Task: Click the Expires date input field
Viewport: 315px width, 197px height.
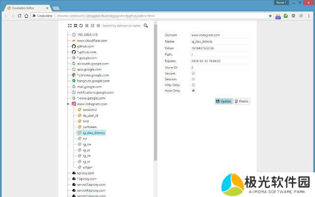Action: pyautogui.click(x=220, y=62)
